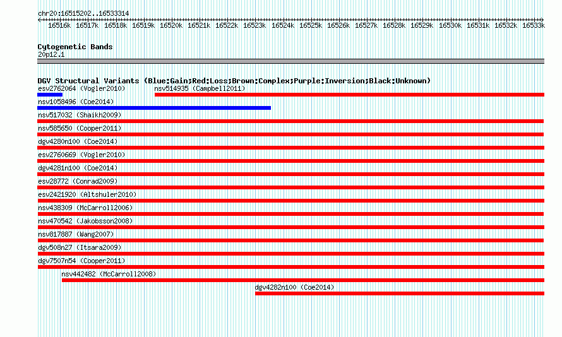This screenshot has height=337, width=562.
Task: Click the 16530k ruler tick label
Action: [x=450, y=25]
